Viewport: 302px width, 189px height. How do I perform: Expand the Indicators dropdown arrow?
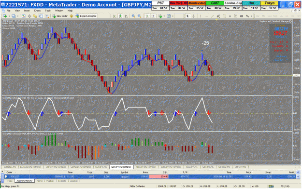[x=164, y=16]
